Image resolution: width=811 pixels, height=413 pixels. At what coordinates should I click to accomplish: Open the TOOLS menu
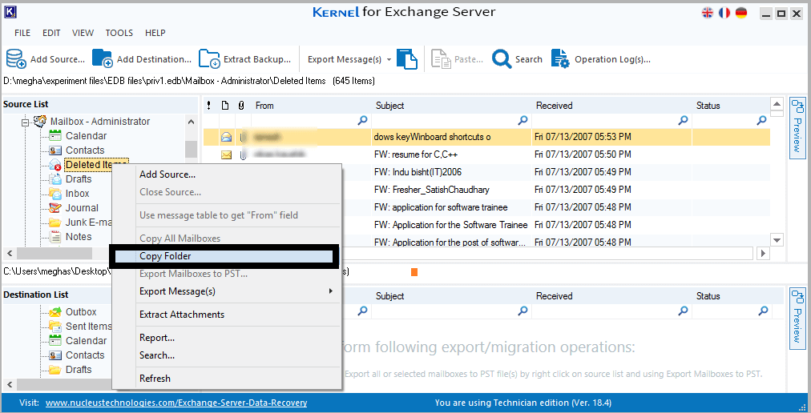119,33
